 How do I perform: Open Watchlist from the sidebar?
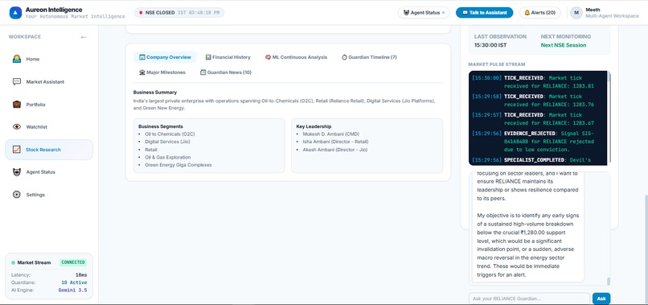tap(49, 127)
